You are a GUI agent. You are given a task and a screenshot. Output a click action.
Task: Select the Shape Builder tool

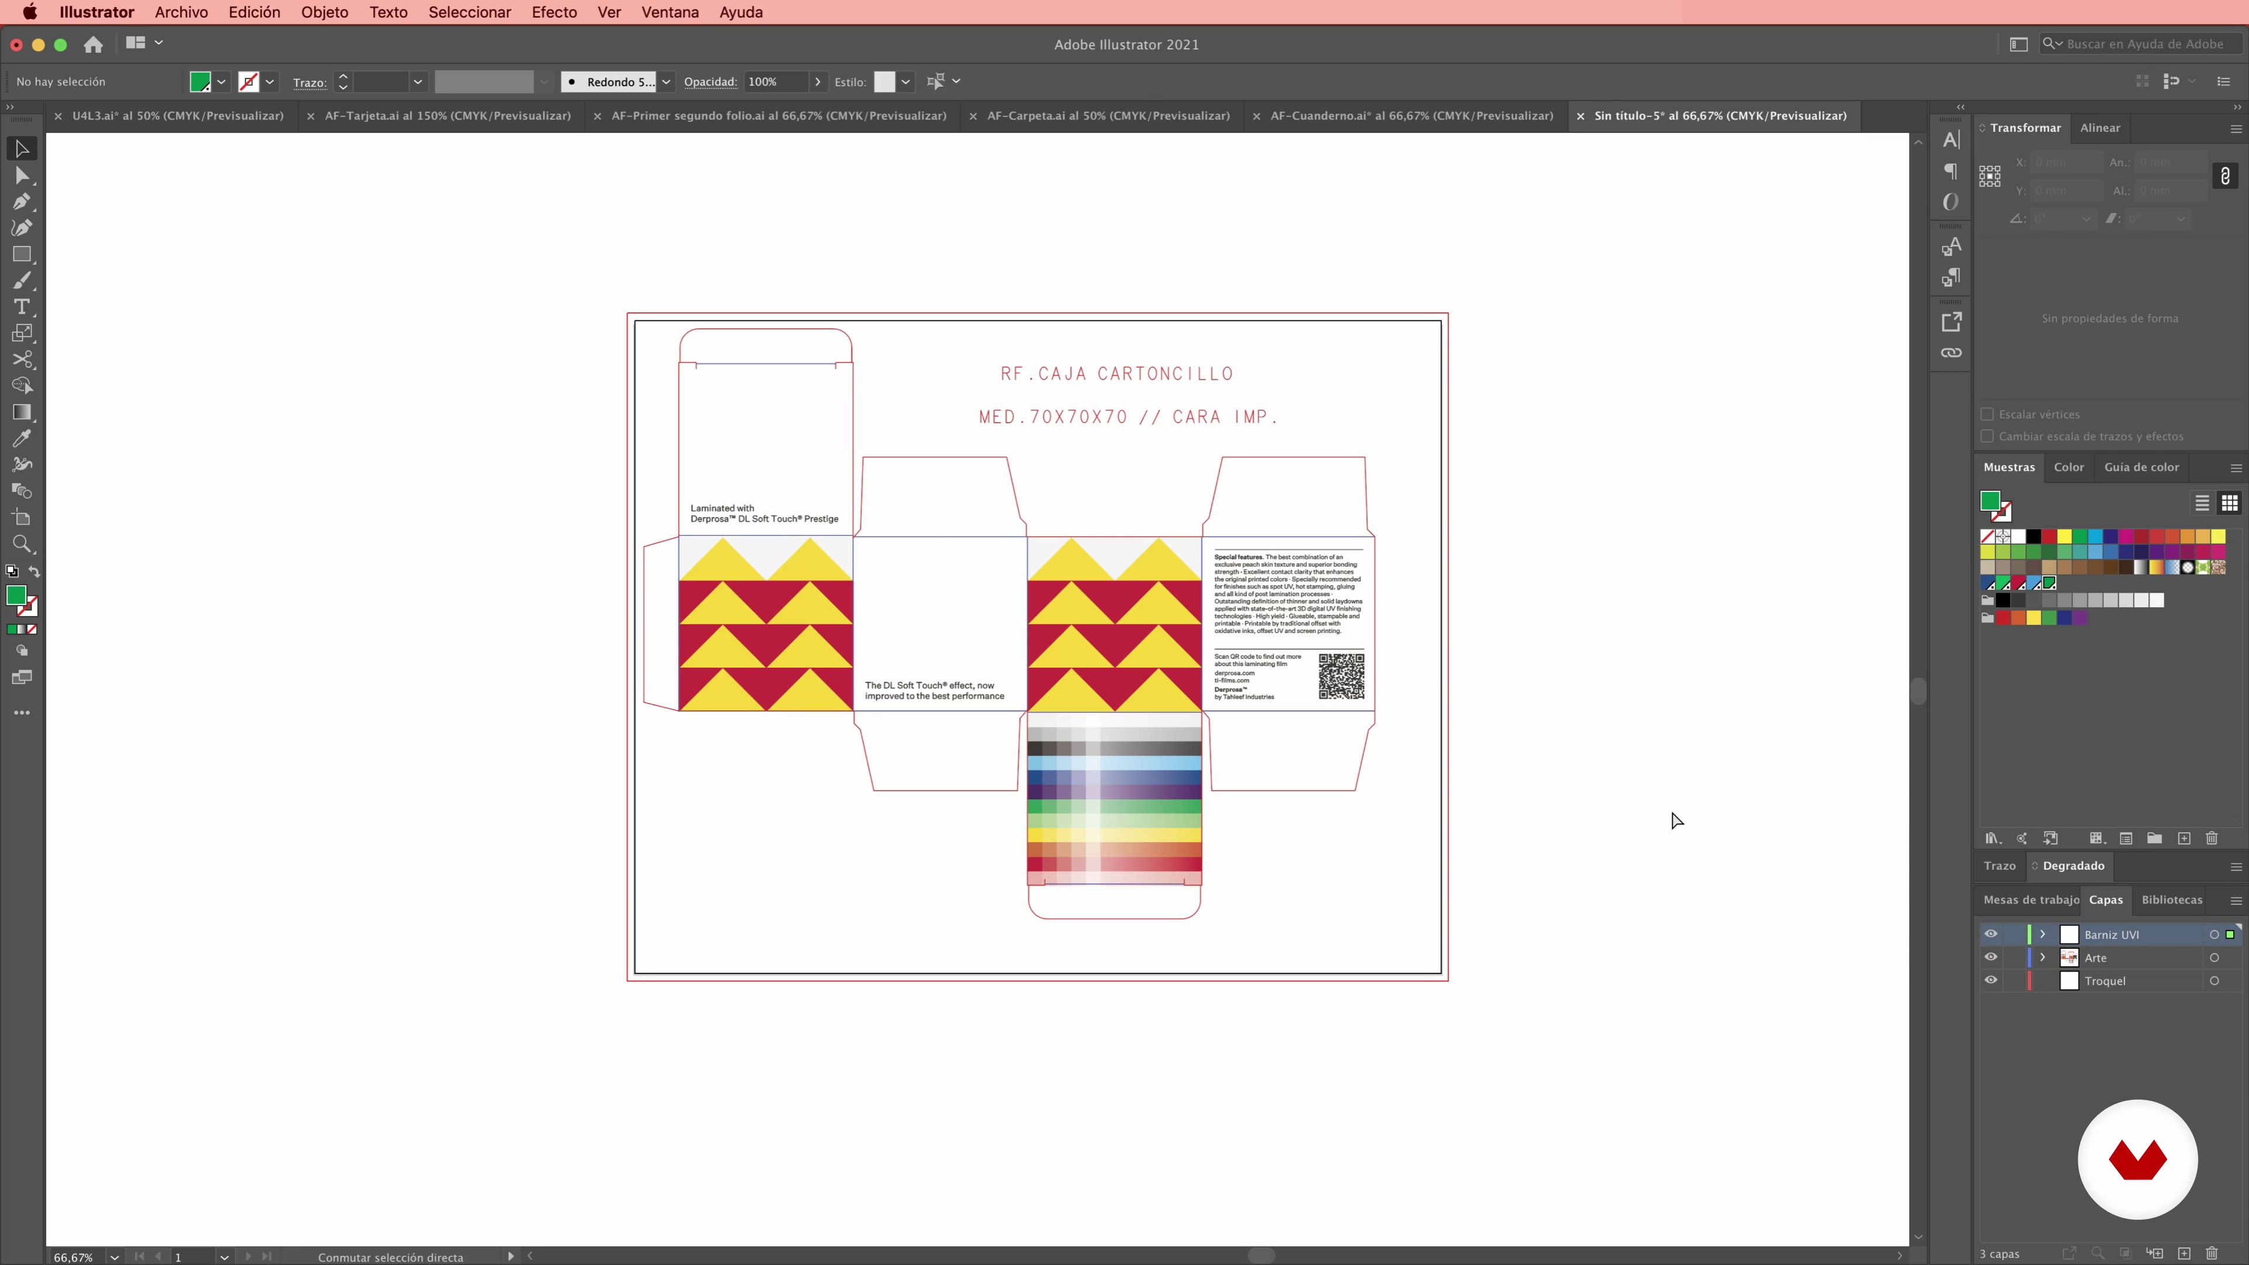[22, 385]
